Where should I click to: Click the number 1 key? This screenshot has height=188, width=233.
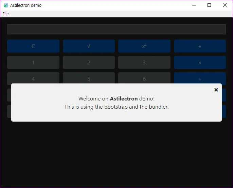33,62
